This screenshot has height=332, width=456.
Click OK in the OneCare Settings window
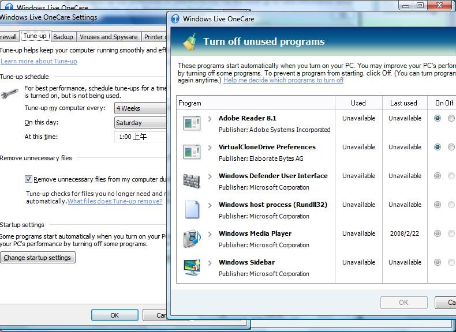(115, 315)
